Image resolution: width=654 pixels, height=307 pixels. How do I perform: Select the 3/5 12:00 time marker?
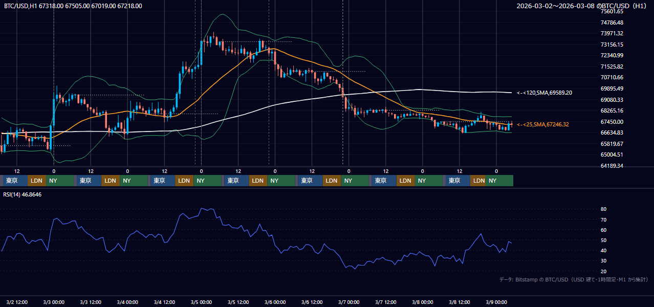click(238, 302)
